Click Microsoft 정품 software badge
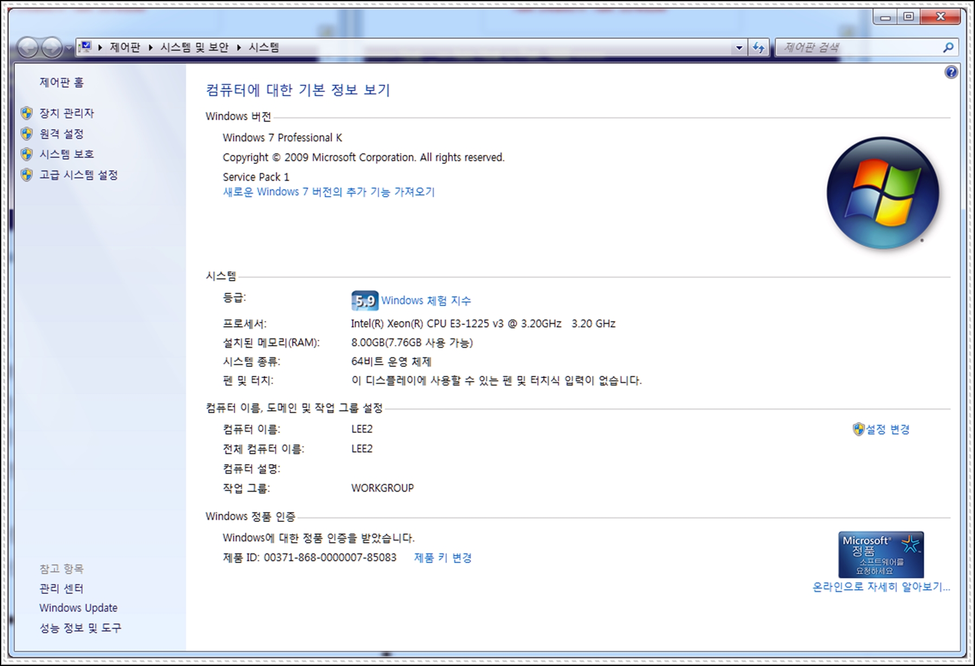 pos(881,554)
